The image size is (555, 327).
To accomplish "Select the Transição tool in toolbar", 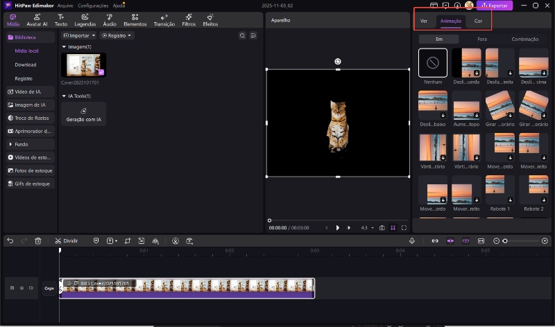I will click(x=164, y=19).
